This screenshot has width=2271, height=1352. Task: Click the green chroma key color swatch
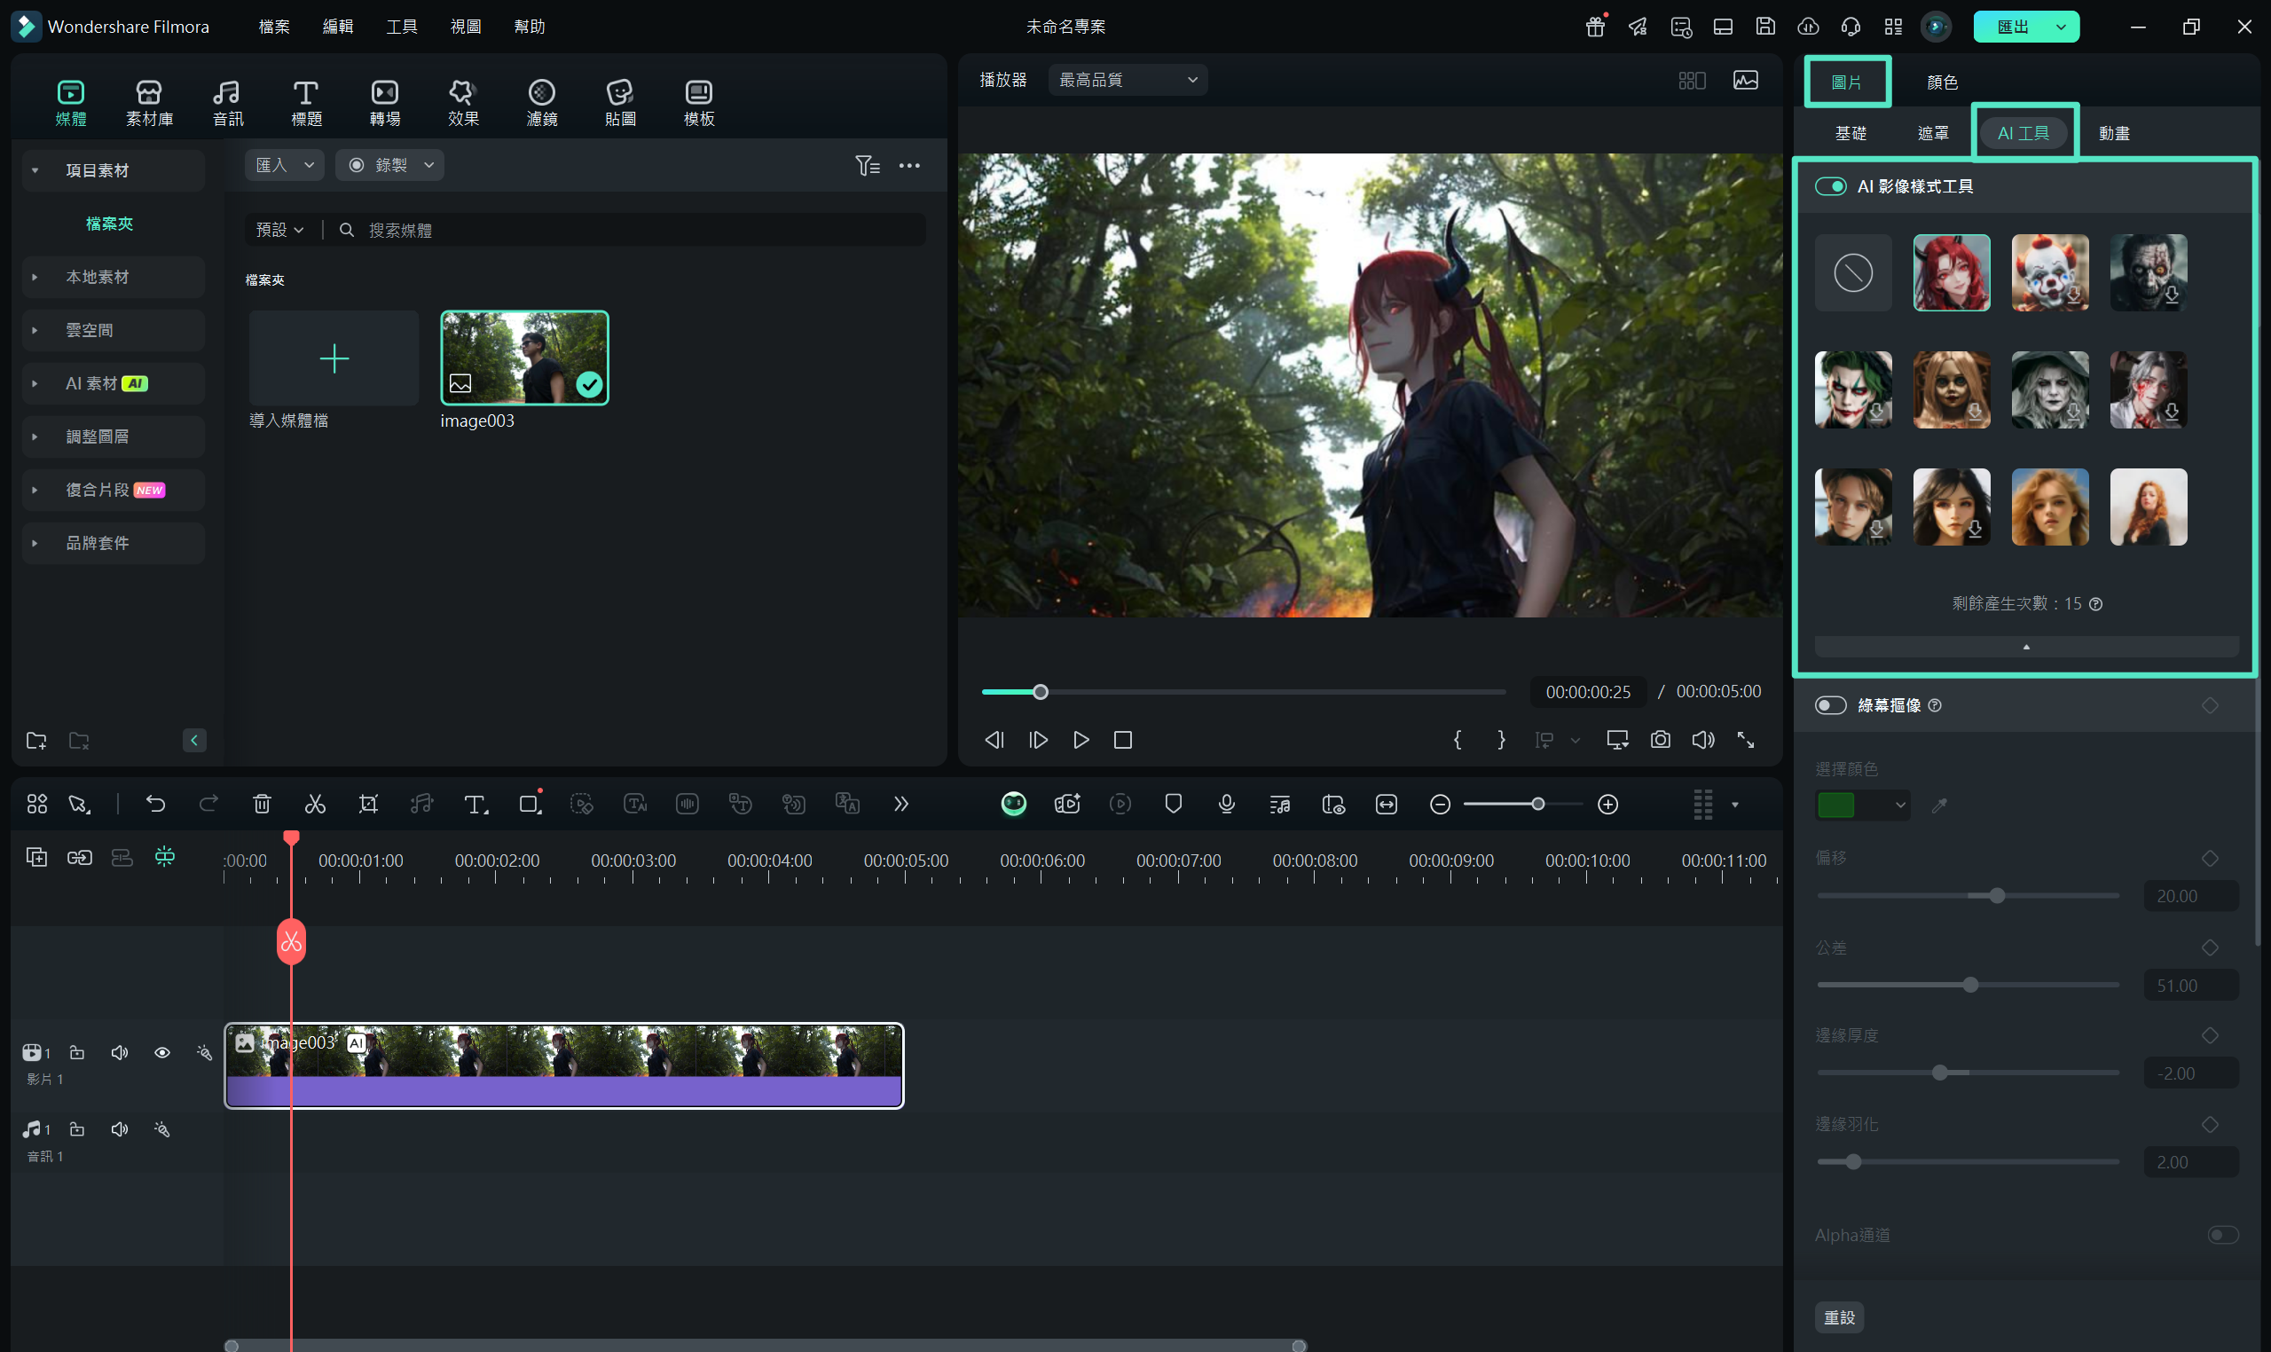[x=1835, y=806]
